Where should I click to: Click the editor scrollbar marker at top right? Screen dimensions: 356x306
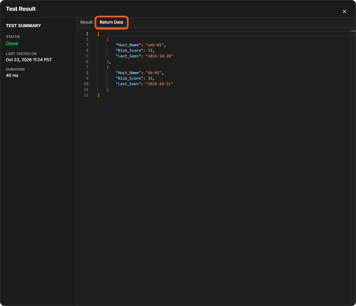[x=353, y=31]
